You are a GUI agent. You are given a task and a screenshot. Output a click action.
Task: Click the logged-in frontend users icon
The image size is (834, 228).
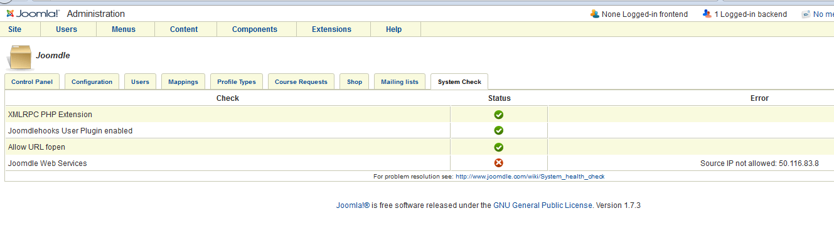click(x=594, y=14)
